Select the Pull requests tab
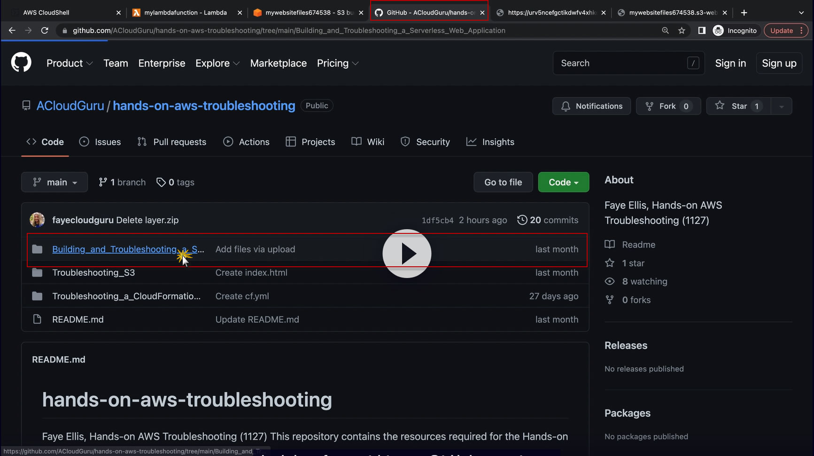Image resolution: width=814 pixels, height=456 pixels. click(172, 142)
